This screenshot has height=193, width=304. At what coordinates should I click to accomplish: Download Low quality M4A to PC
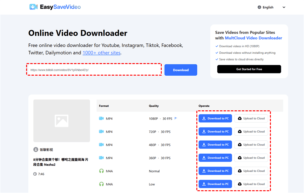[x=215, y=184]
